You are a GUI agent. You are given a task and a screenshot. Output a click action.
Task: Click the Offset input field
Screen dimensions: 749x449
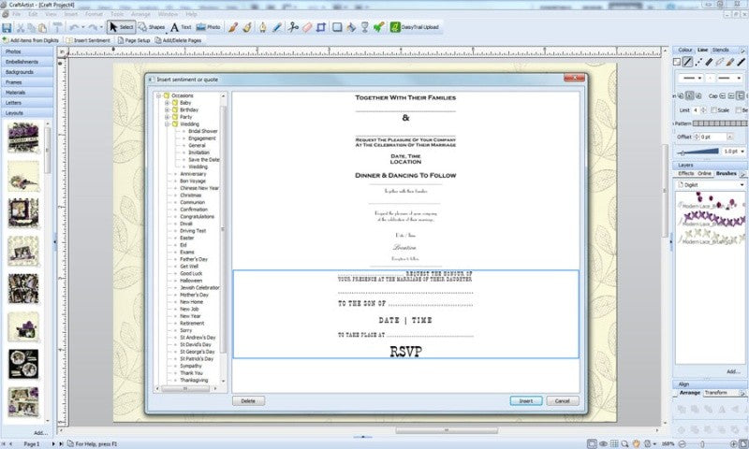[x=713, y=137]
